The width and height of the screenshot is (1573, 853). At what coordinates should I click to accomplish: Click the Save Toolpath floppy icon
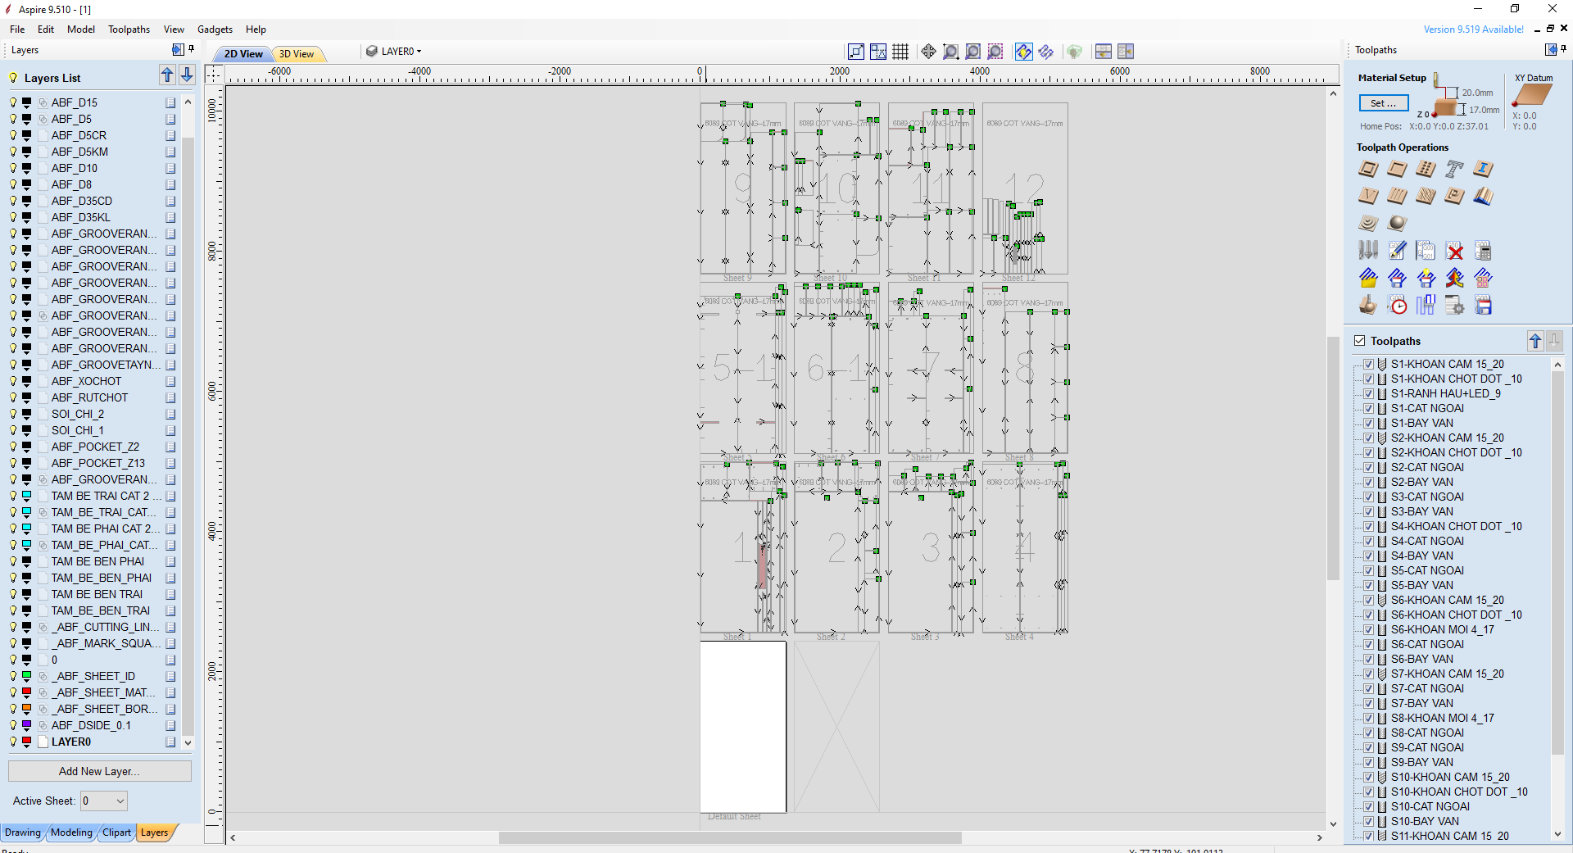(1483, 306)
